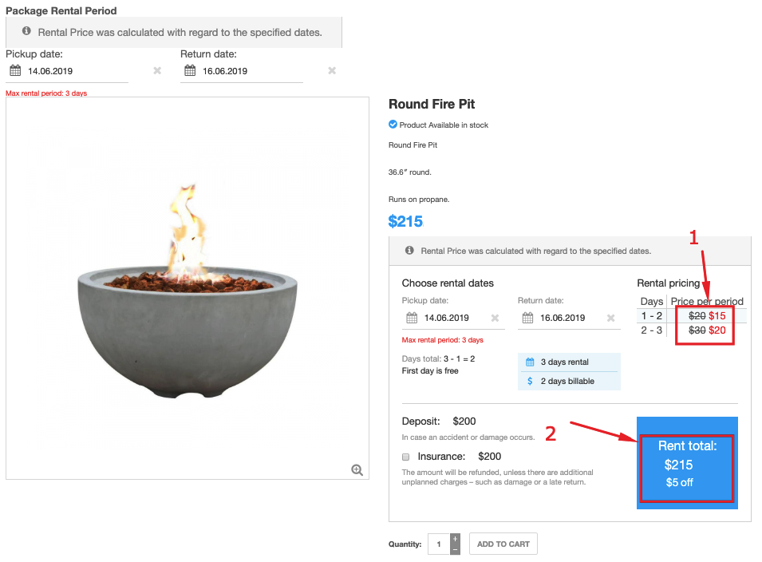
Task: Enable the Insurance checkbox
Action: click(x=406, y=457)
